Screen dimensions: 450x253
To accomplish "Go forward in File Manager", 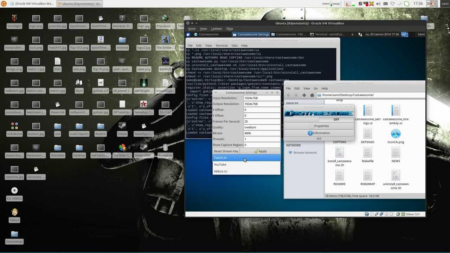I will click(296, 95).
